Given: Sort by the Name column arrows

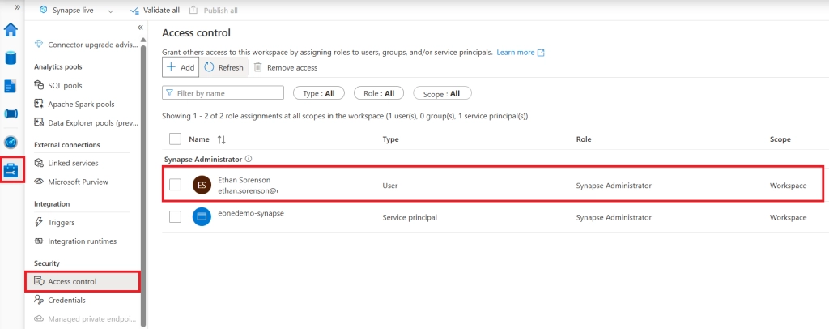Looking at the screenshot, I should coord(222,139).
